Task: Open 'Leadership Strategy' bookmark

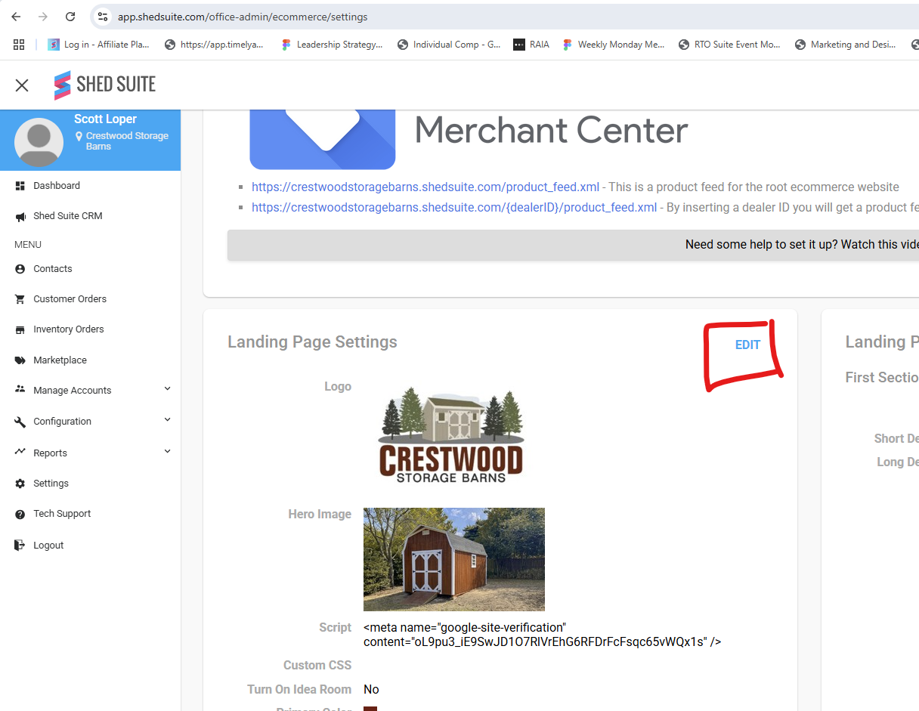Action: (332, 45)
